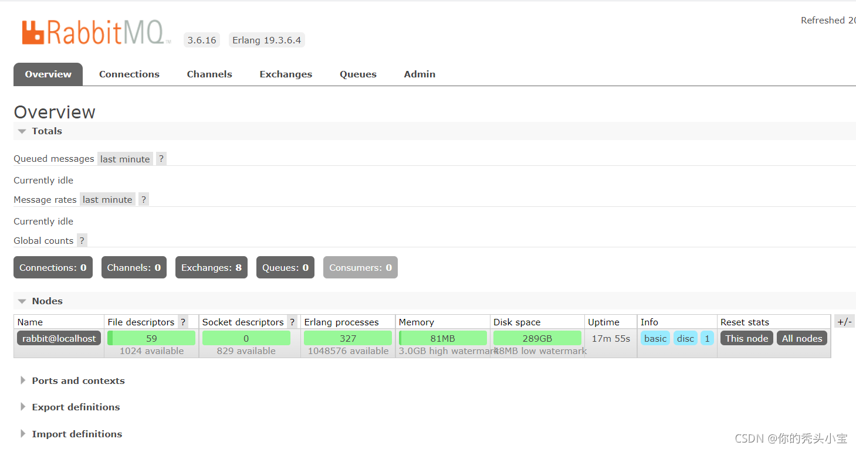Click the 3.0GB high watermark text
This screenshot has height=449, width=856.
pyautogui.click(x=448, y=351)
